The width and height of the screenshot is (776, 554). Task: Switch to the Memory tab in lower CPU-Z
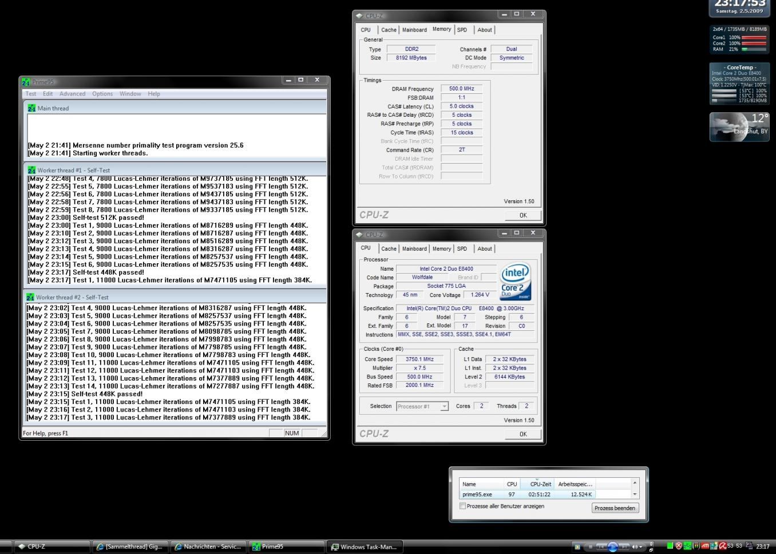(x=441, y=249)
